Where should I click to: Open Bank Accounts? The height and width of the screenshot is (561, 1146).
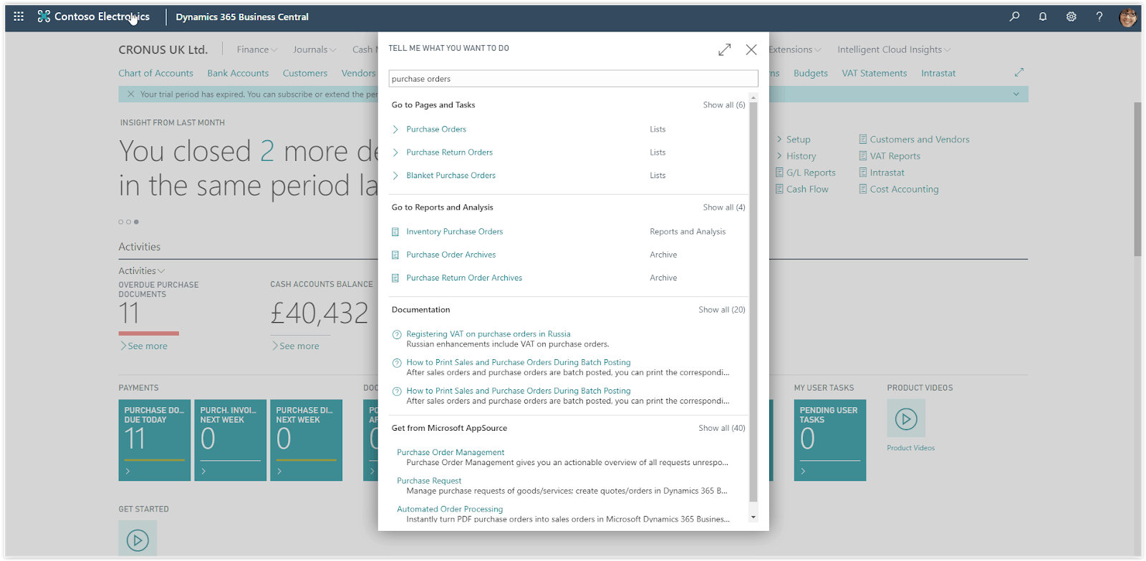point(238,73)
